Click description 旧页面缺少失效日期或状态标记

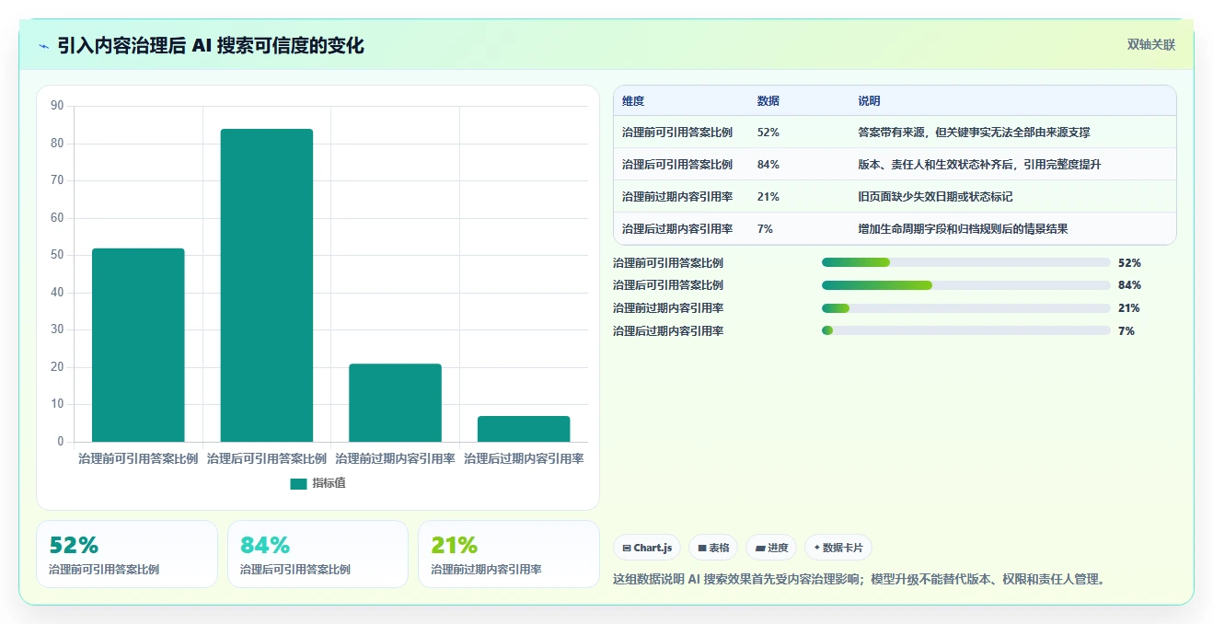tap(935, 197)
